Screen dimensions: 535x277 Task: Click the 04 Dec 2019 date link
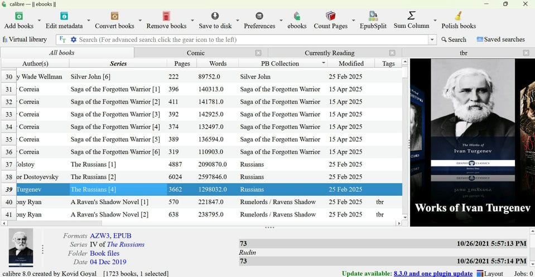click(108, 262)
